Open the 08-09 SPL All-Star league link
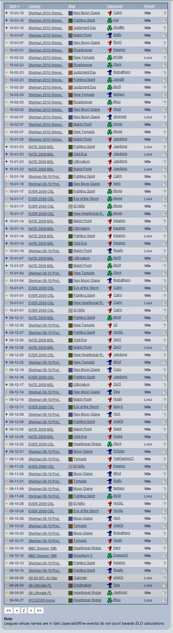Screen dimensions: 173x633 click(x=43, y=578)
